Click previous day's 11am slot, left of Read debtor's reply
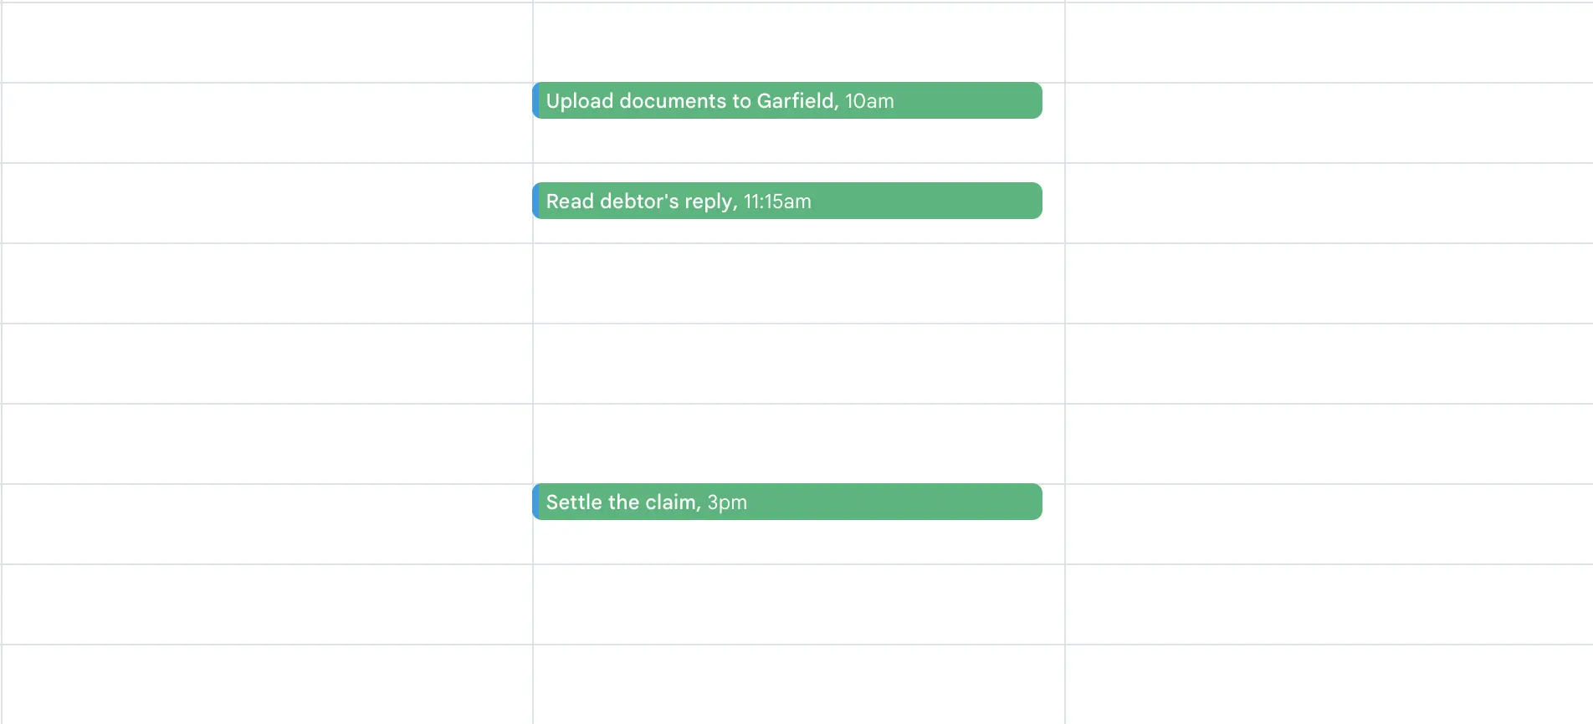The image size is (1593, 724). click(x=266, y=202)
